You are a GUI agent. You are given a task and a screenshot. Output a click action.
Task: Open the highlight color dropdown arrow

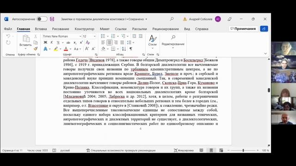pos(61,49)
